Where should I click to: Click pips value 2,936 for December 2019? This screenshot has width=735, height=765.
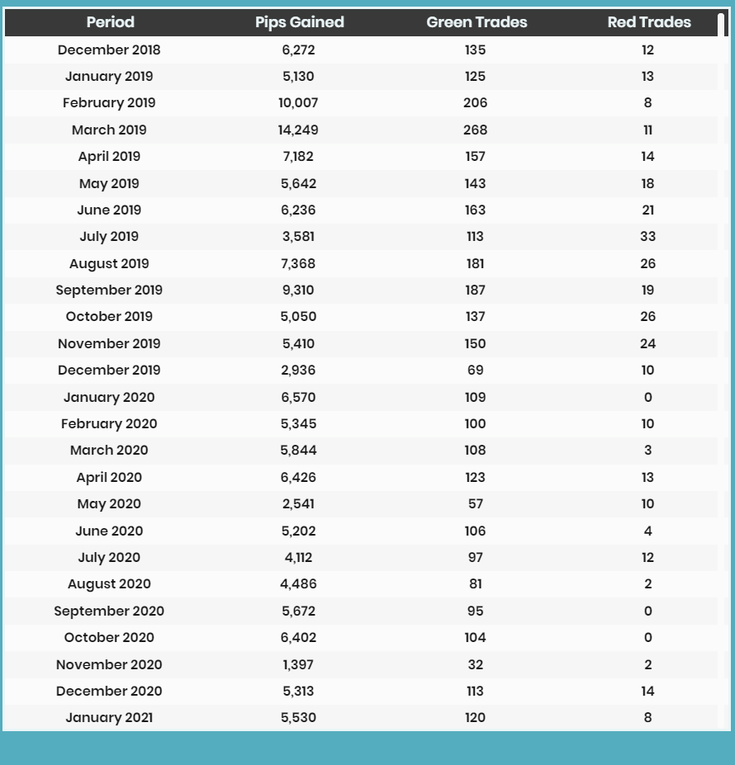click(x=298, y=371)
